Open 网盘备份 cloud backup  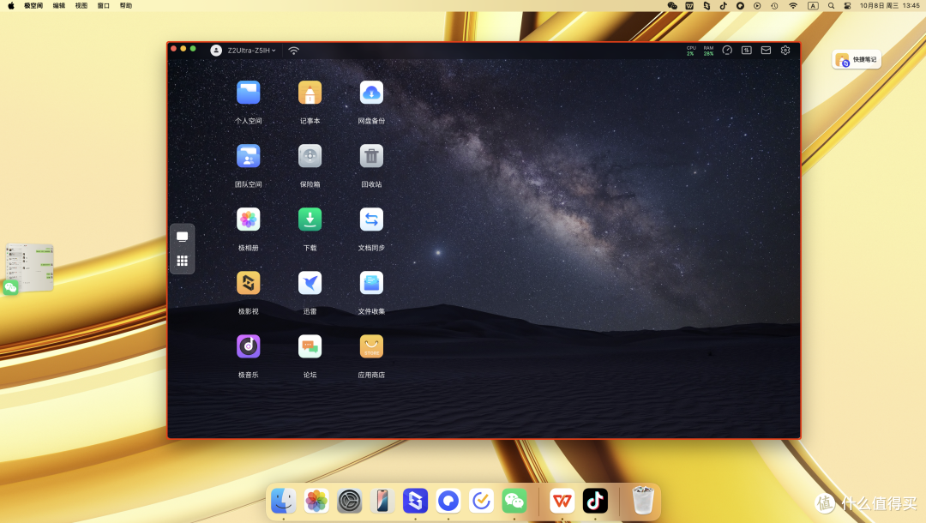click(371, 93)
